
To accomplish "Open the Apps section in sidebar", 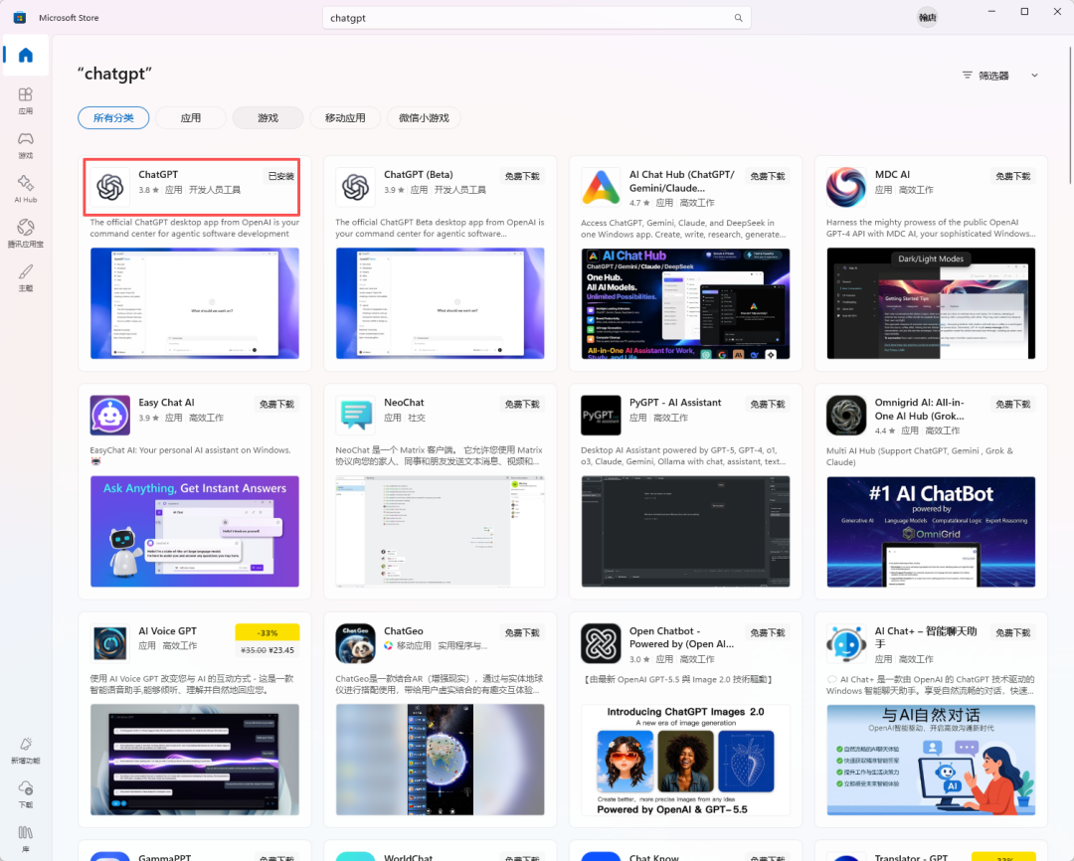I will click(25, 100).
